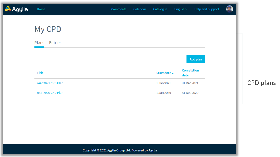
Task: Open Help and Support
Action: click(207, 9)
